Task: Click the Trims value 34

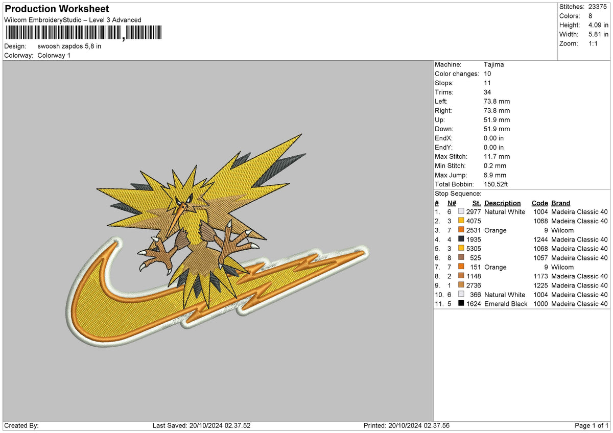Action: pyautogui.click(x=487, y=92)
